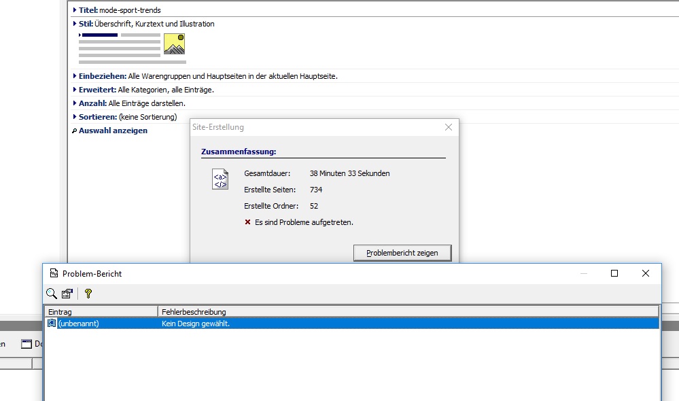
Task: Open properties icon in Problem-Bericht toolbar
Action: pyautogui.click(x=67, y=294)
